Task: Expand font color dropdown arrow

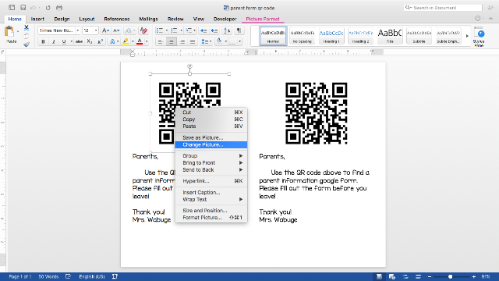Action: coord(147,41)
